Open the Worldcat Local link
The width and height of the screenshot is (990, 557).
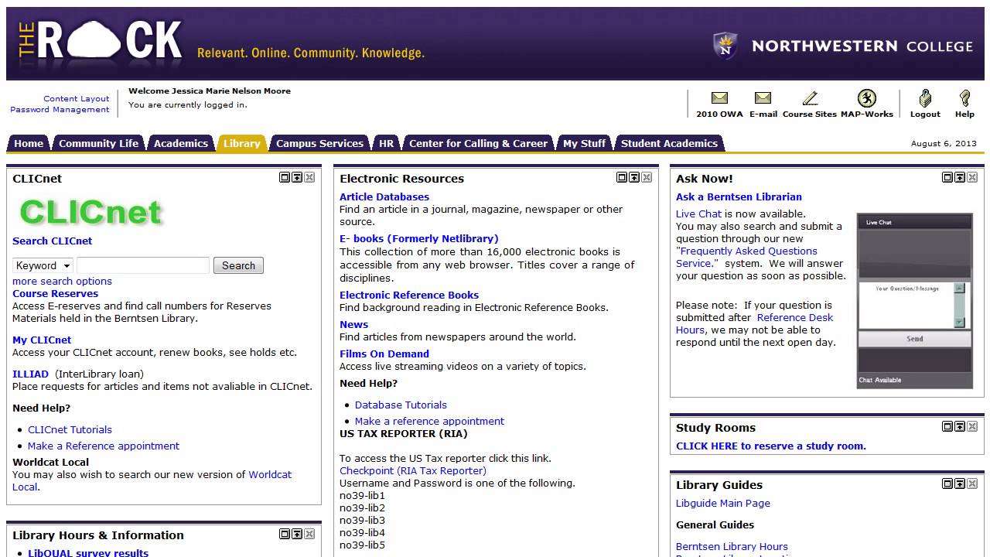(270, 474)
